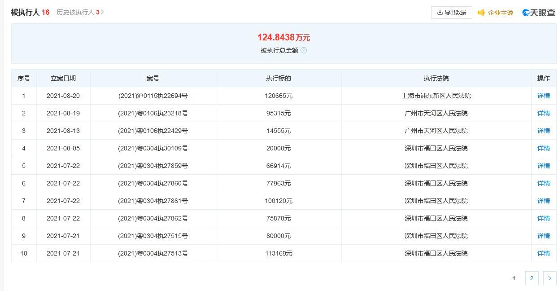Show 详情 for case 粤0304执30109号
Image resolution: width=558 pixels, height=291 pixels.
543,148
